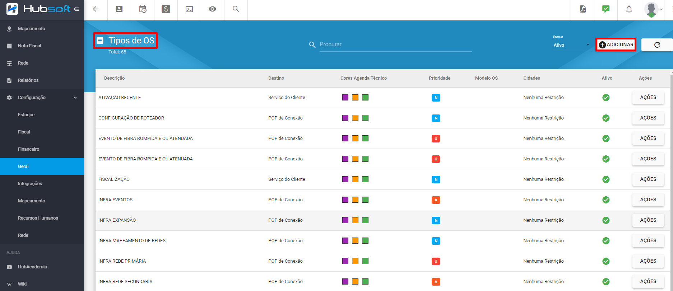The height and width of the screenshot is (291, 673).
Task: Focus the Procurar search field
Action: [395, 44]
